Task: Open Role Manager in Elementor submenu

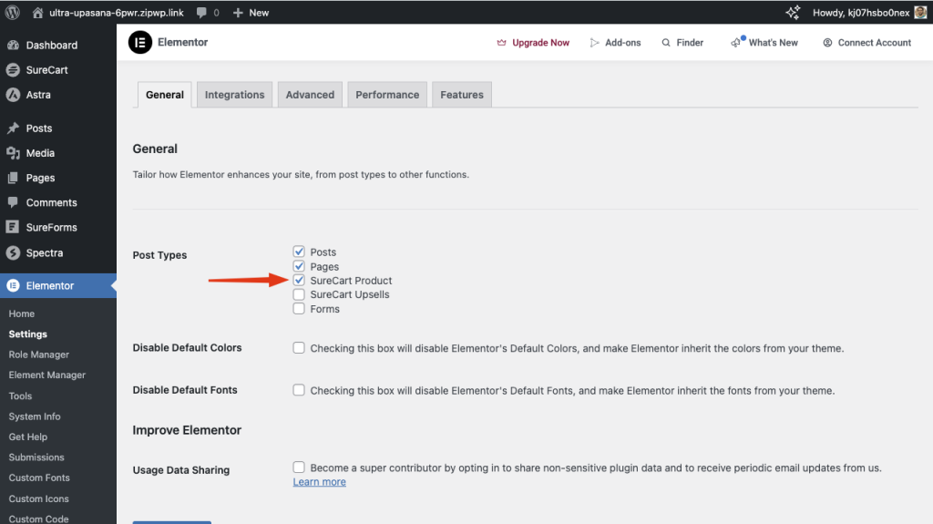Action: click(x=39, y=354)
